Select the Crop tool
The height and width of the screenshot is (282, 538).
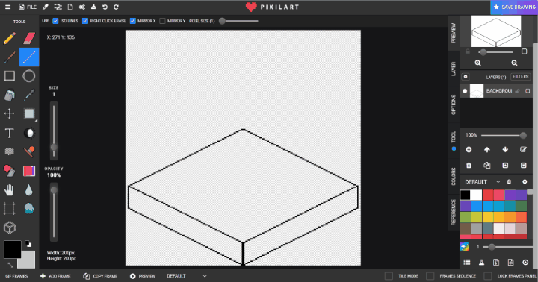click(x=10, y=208)
